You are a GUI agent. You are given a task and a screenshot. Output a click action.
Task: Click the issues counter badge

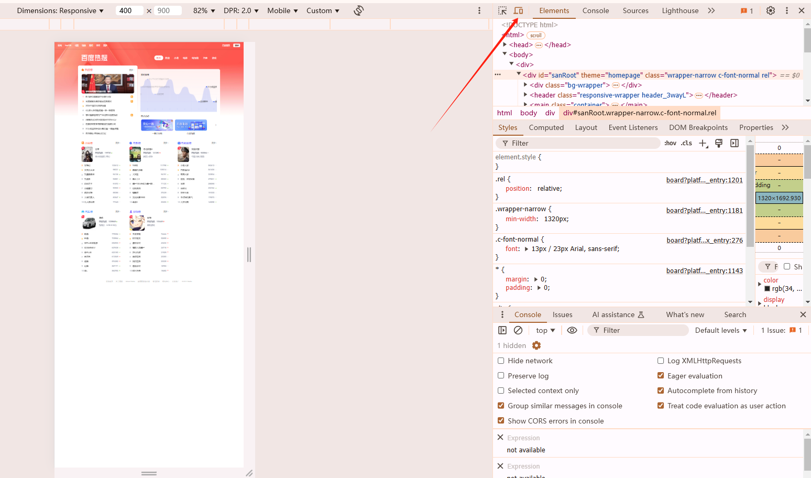[x=747, y=10]
